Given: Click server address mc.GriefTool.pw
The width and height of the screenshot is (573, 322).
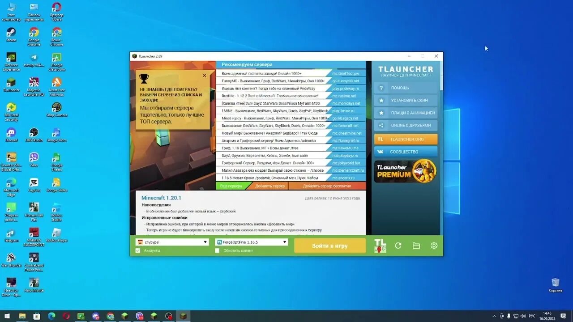Looking at the screenshot, I should (x=345, y=73).
